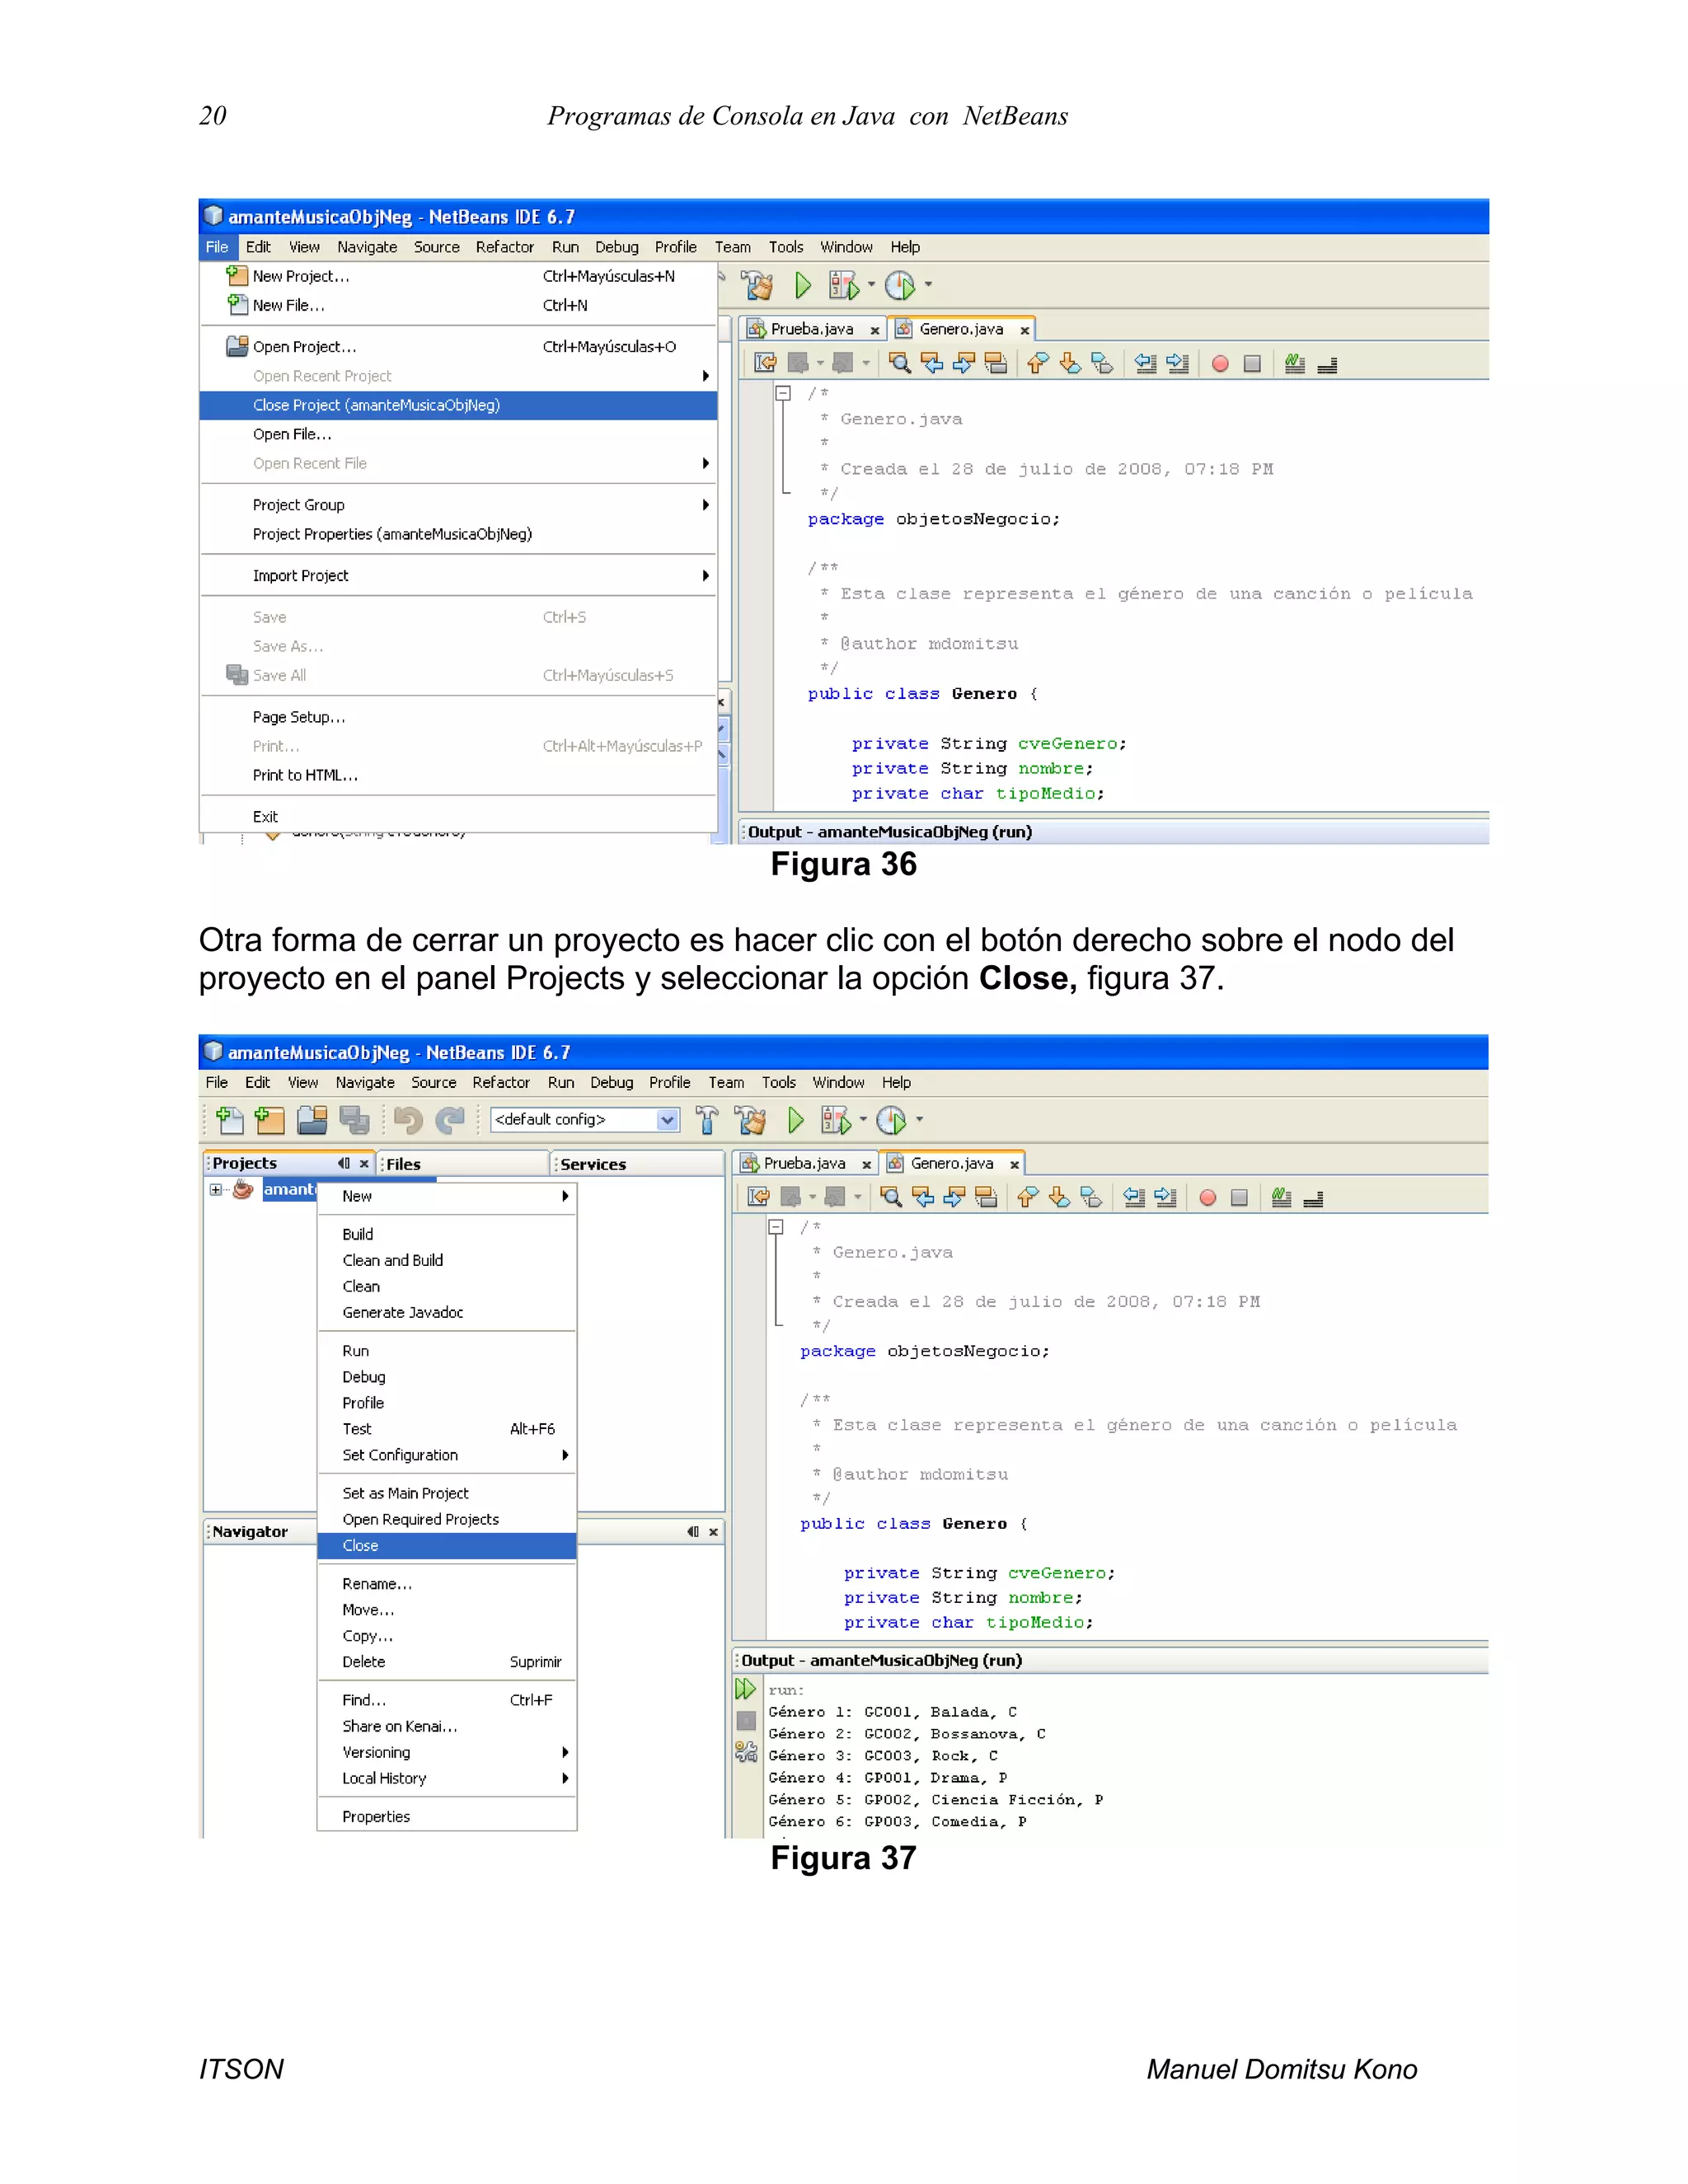Expand Versioning submenu arrow in context menu
The width and height of the screenshot is (1688, 2184).
pyautogui.click(x=566, y=1752)
